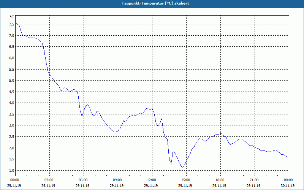Select the '6,0' y-axis label
This screenshot has height=190, width=304.
(12, 58)
